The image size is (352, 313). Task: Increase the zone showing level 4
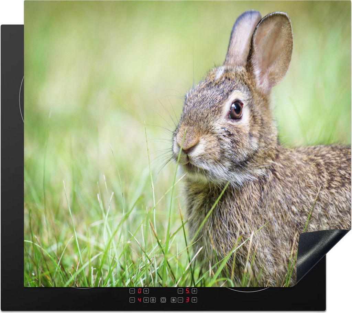point(146,300)
